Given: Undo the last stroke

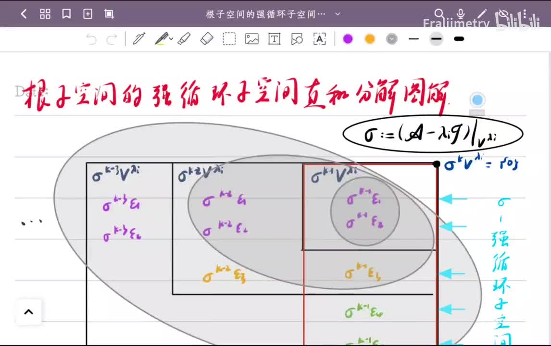Looking at the screenshot, I should [91, 39].
